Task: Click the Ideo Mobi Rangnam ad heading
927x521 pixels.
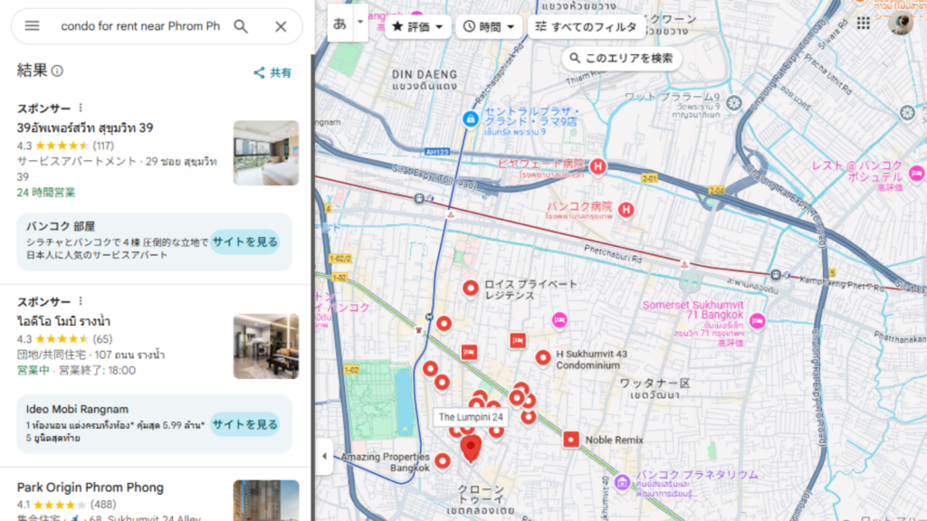Action: tap(77, 409)
